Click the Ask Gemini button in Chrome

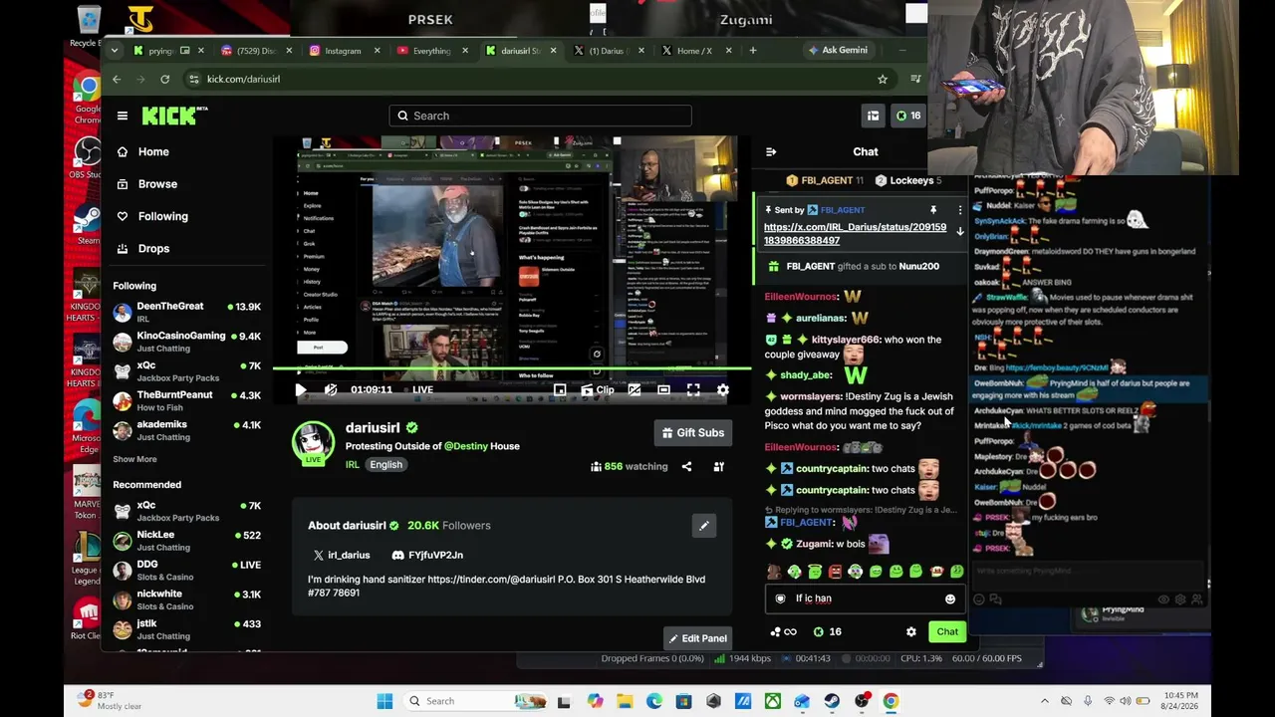click(x=838, y=50)
